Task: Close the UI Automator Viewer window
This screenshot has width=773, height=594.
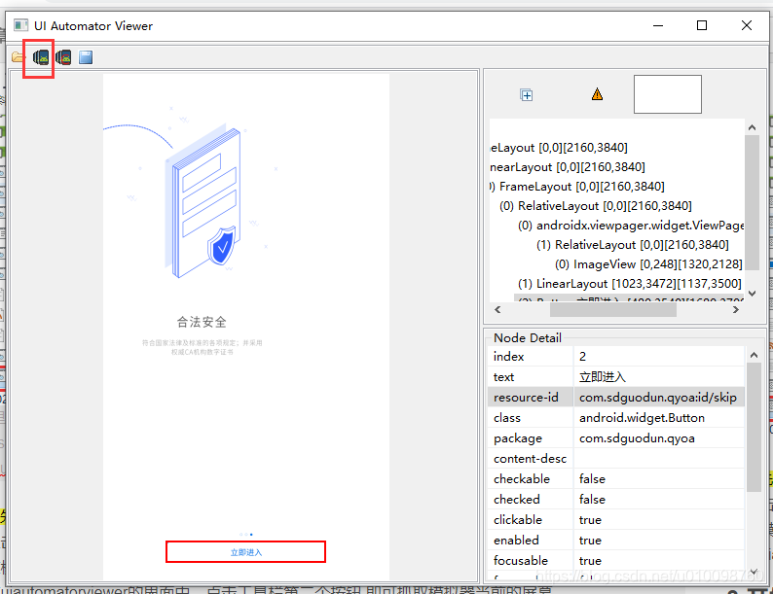Action: [747, 25]
